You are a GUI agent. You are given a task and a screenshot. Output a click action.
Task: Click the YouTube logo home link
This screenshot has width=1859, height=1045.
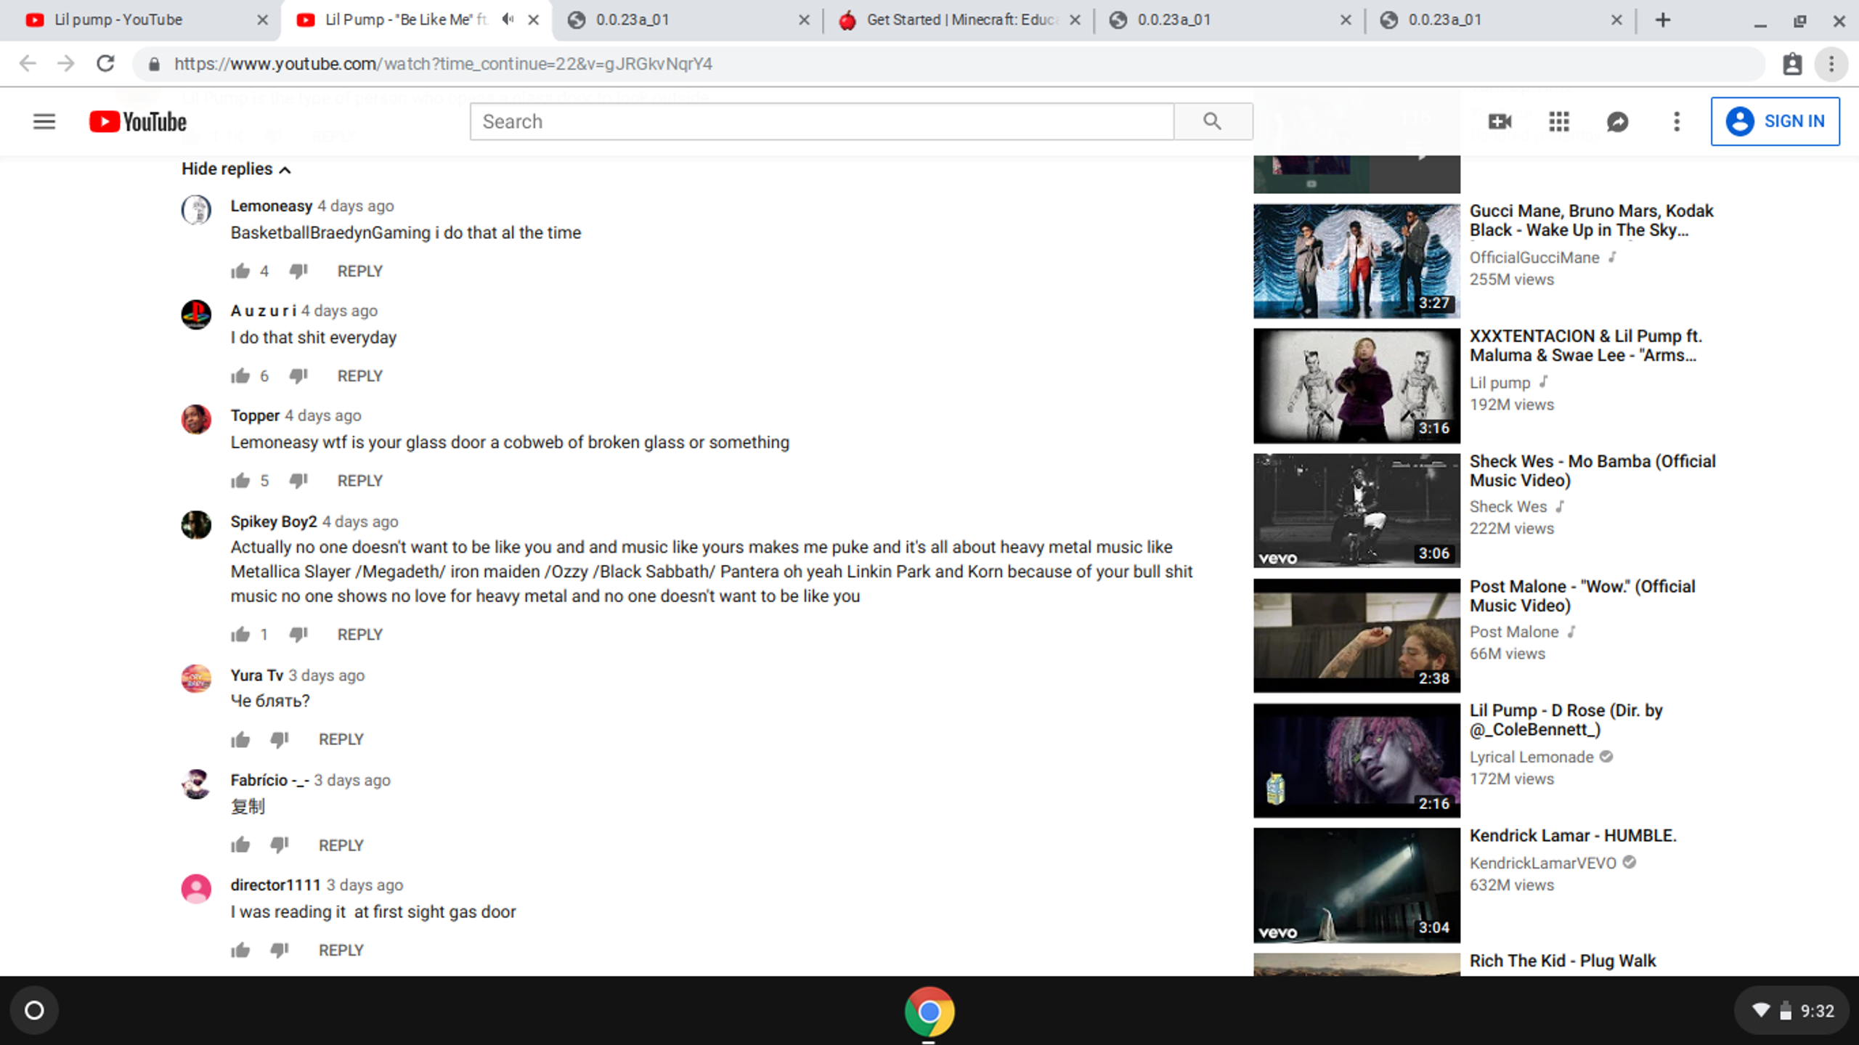(138, 121)
